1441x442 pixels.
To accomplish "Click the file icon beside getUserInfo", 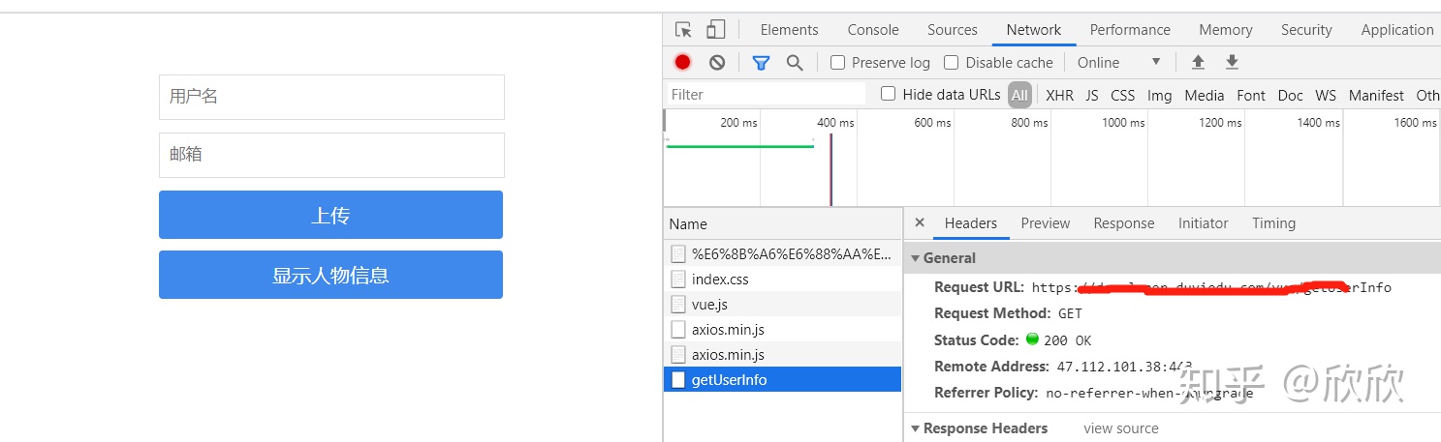I will 678,379.
